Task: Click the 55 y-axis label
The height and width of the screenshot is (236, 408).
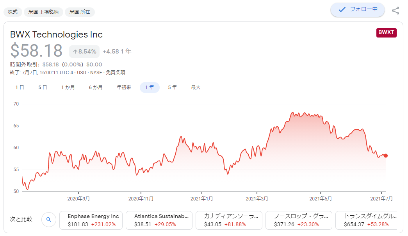Action: (16, 170)
